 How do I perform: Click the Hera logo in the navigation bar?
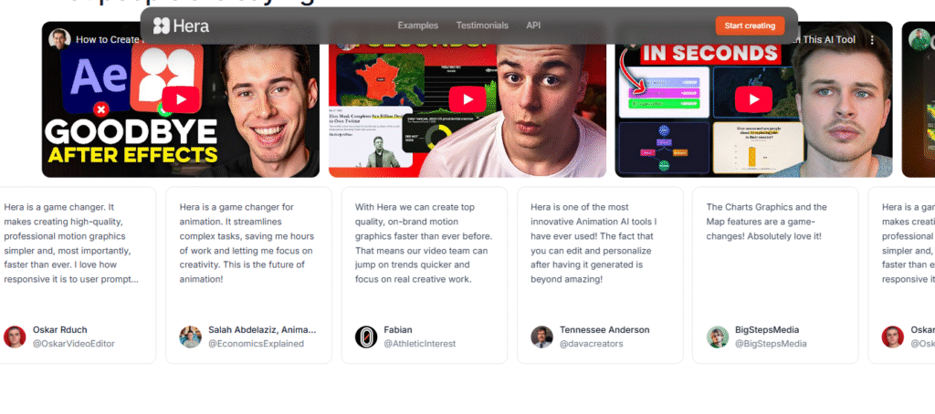tap(181, 26)
